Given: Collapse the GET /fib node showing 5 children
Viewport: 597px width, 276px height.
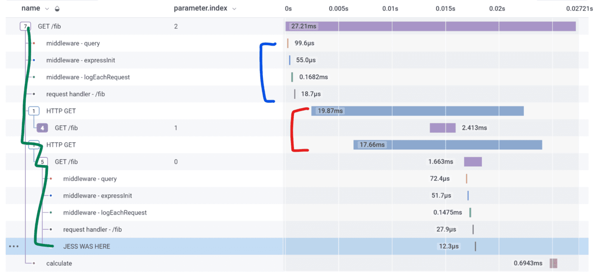Looking at the screenshot, I should (x=42, y=162).
